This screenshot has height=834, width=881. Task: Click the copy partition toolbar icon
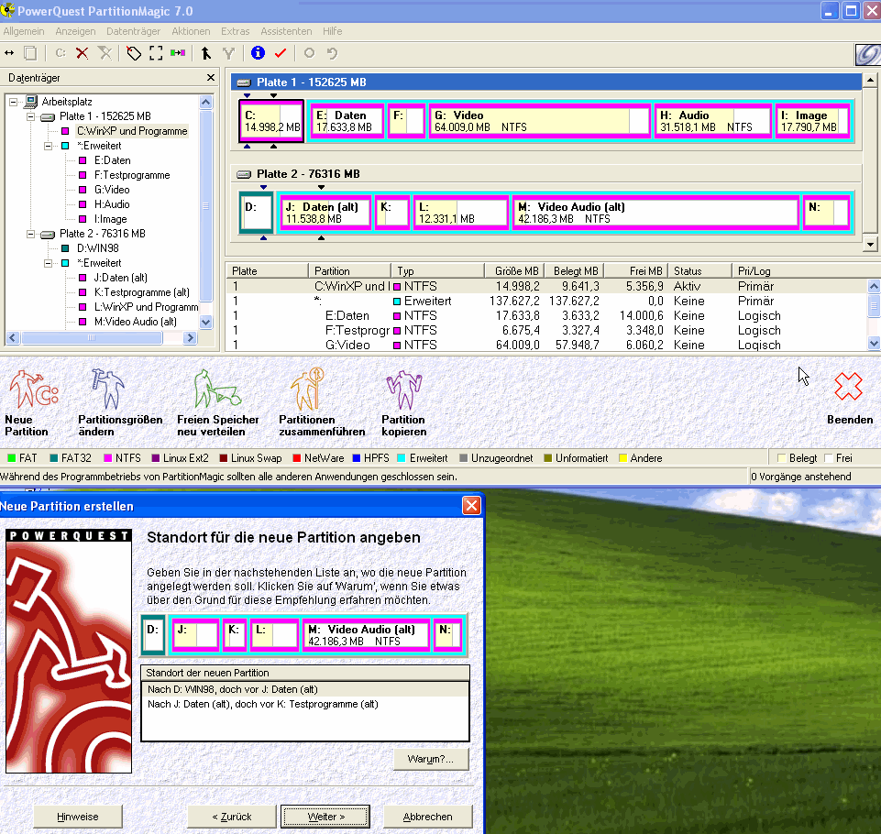pyautogui.click(x=30, y=53)
